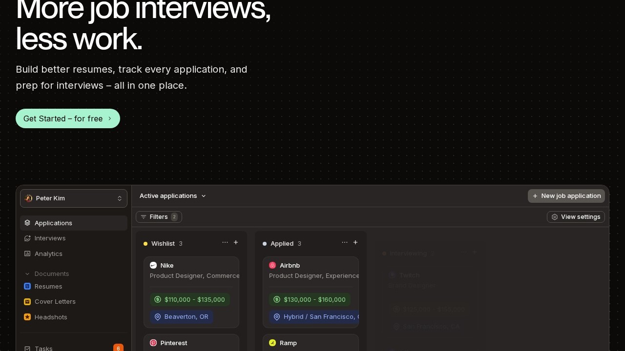
Task: Open the Peter Kim account switcher
Action: point(74,198)
